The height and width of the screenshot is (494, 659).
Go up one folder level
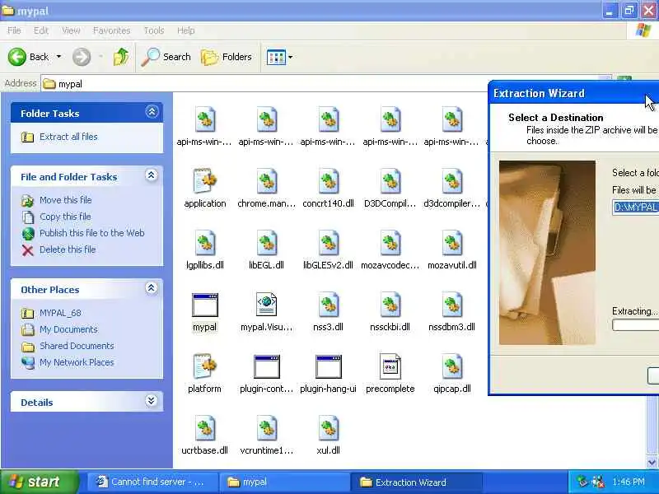[121, 57]
